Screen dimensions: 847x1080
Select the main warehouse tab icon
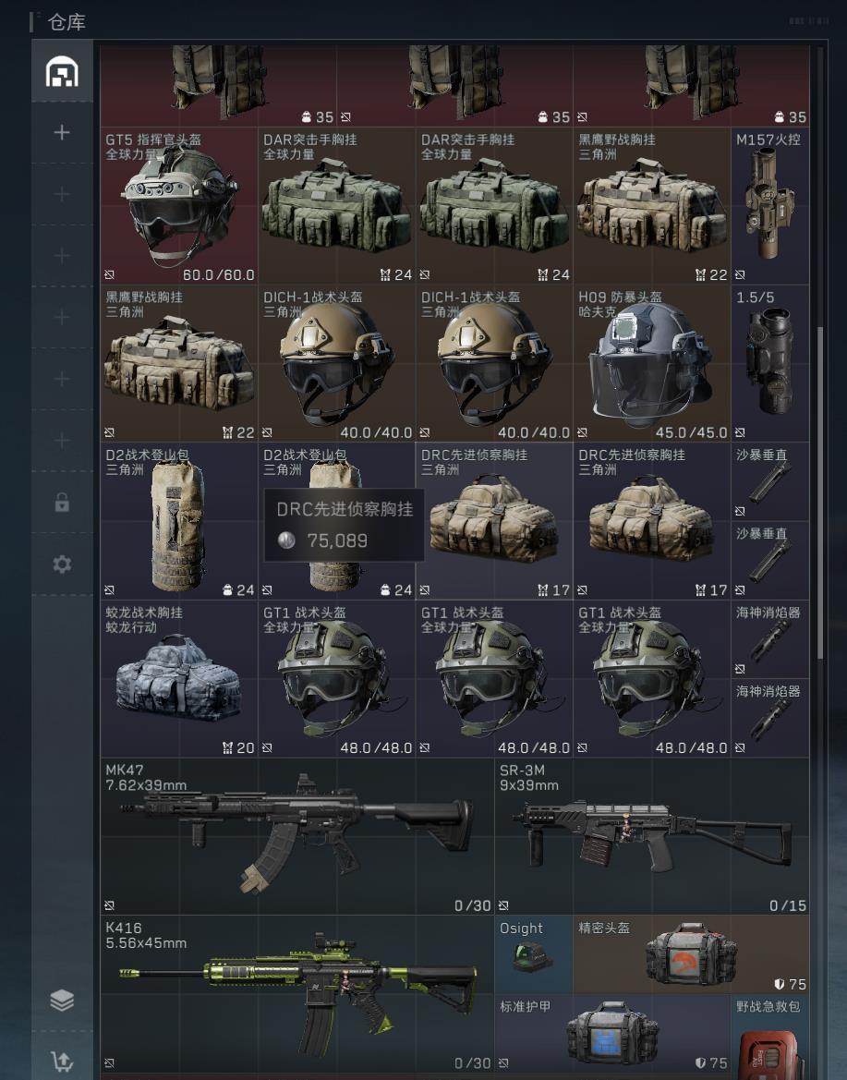62,72
